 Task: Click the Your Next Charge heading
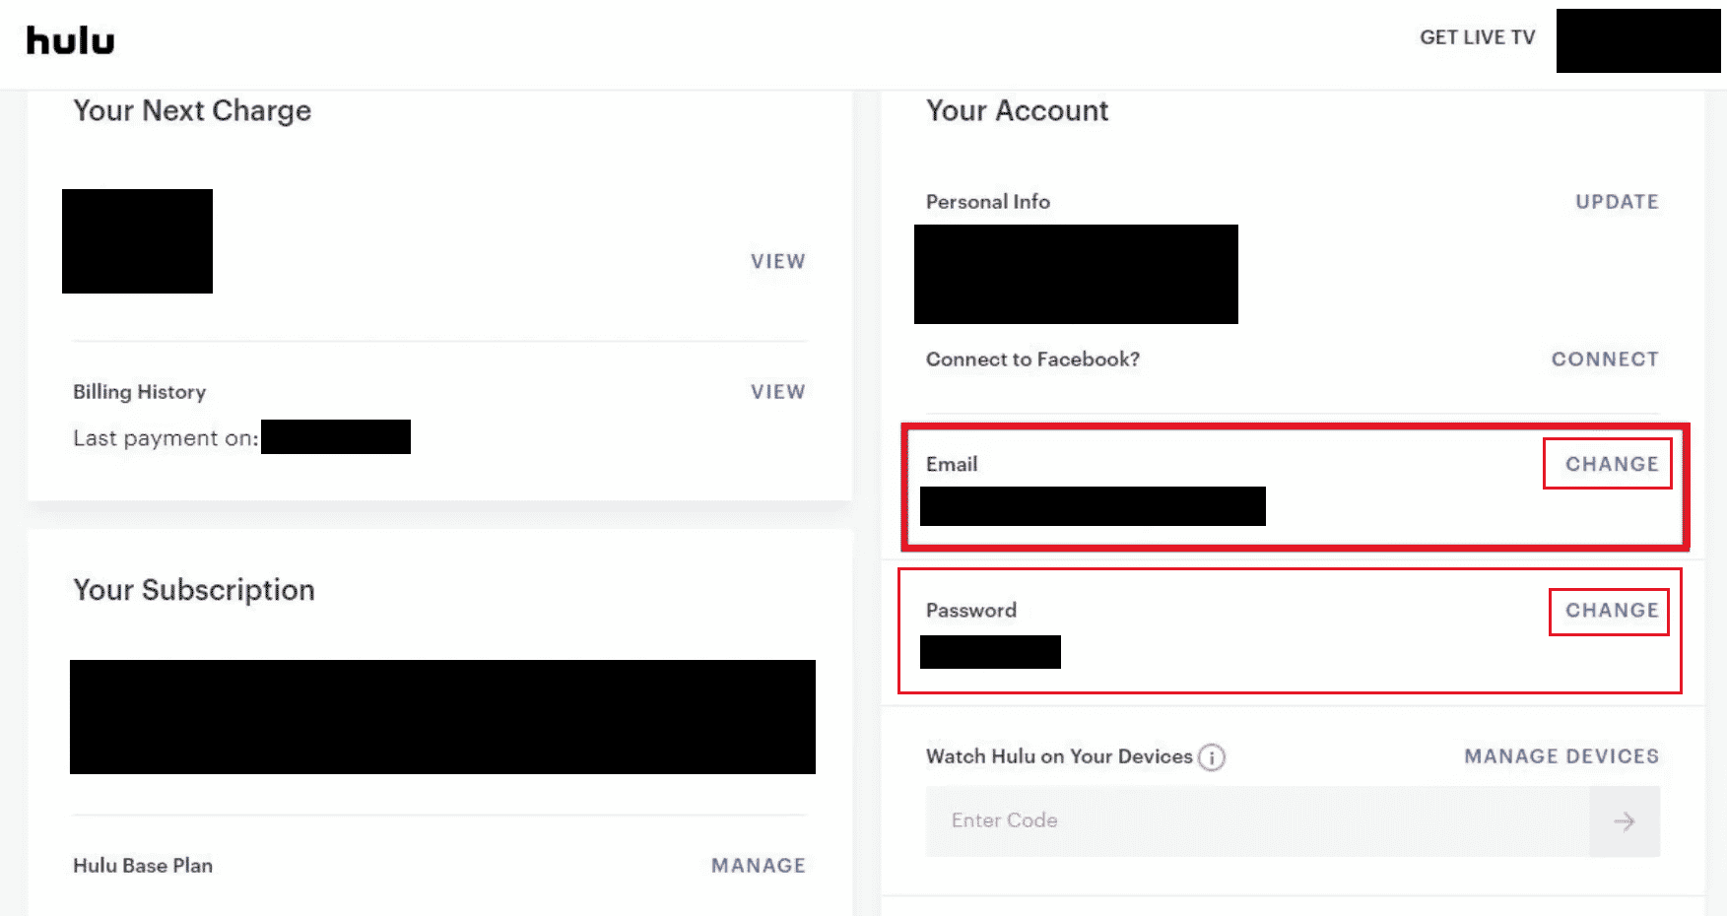192,110
